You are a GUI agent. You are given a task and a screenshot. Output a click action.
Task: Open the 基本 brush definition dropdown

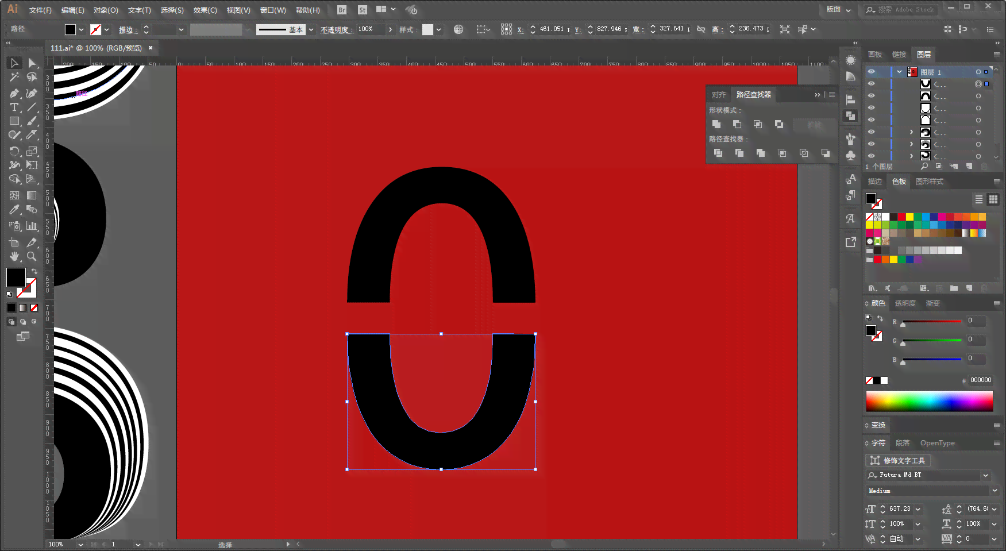311,29
